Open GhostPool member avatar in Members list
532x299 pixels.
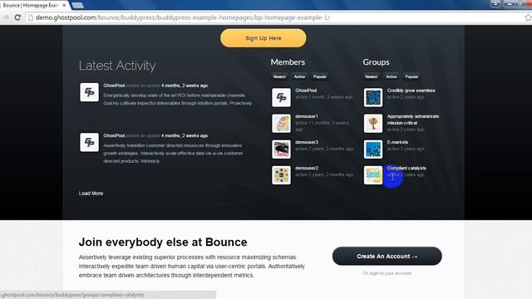click(x=281, y=98)
